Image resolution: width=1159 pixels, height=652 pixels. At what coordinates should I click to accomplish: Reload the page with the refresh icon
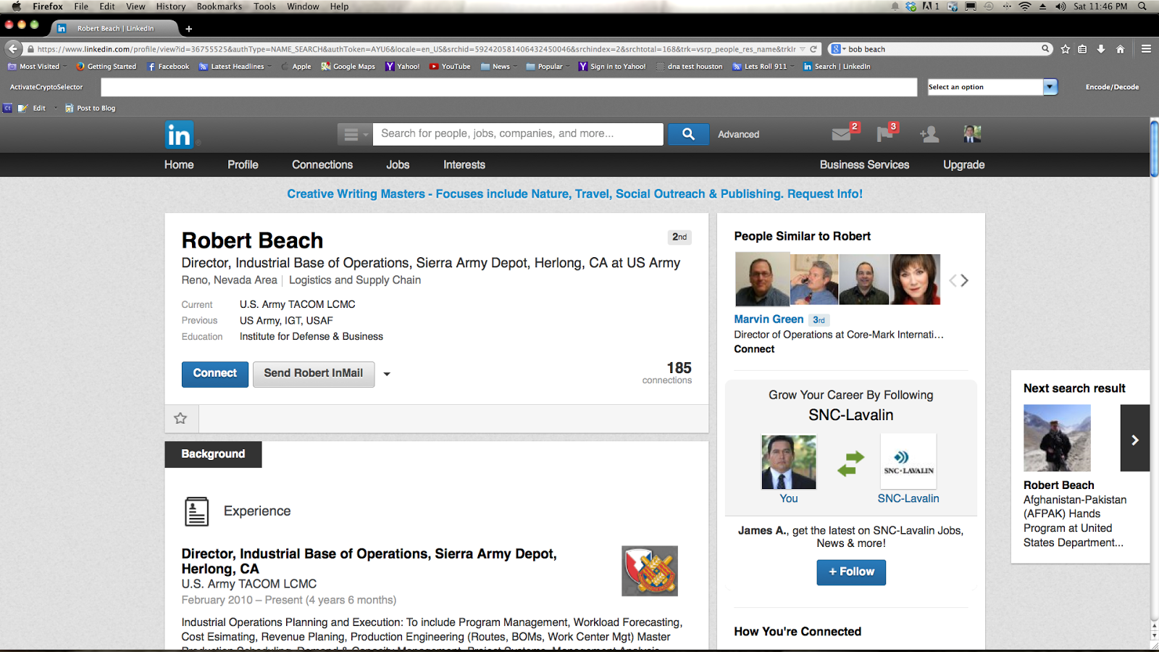tap(813, 49)
